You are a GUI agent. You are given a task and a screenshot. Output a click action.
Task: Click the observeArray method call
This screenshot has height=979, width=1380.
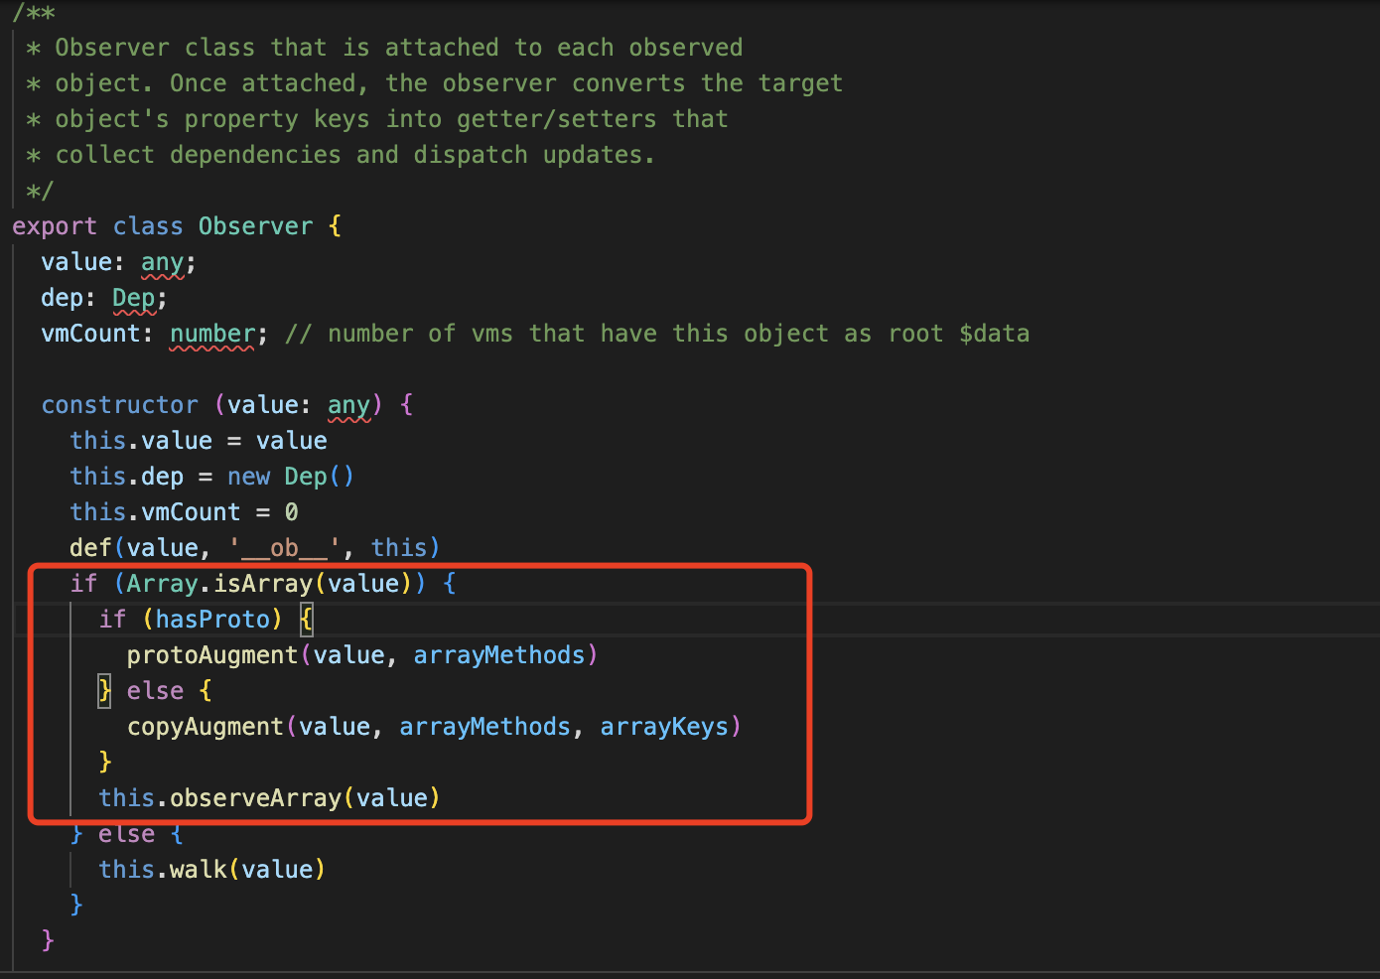point(255,798)
